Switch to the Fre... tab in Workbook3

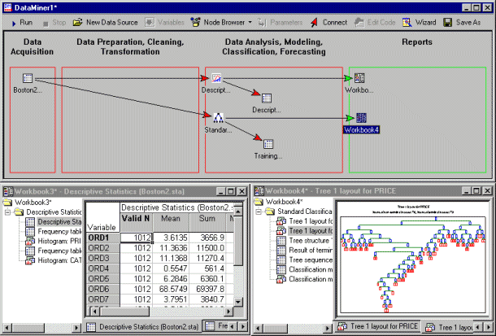pos(215,326)
